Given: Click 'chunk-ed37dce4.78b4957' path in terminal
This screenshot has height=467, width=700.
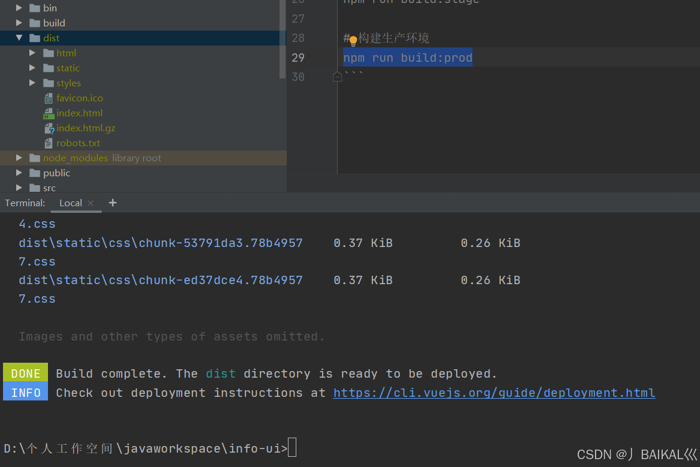Looking at the screenshot, I should [161, 280].
